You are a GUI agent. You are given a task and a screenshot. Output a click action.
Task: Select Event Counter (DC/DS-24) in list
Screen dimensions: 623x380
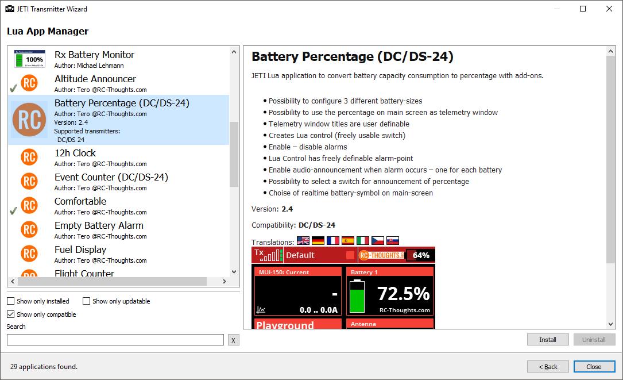click(x=118, y=182)
